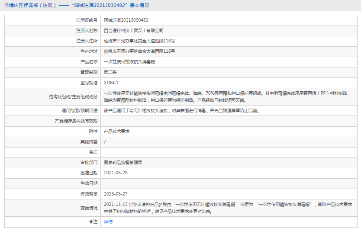Click the bullet icon next to 注 label
This screenshot has width=361, height=231.
point(91,221)
